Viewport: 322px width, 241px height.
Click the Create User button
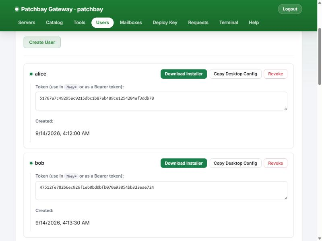42,43
